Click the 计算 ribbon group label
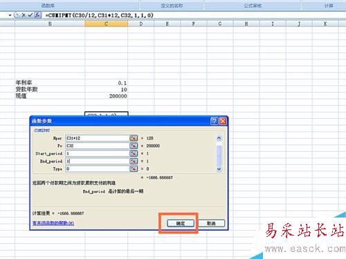346x259 pixels. point(329,6)
